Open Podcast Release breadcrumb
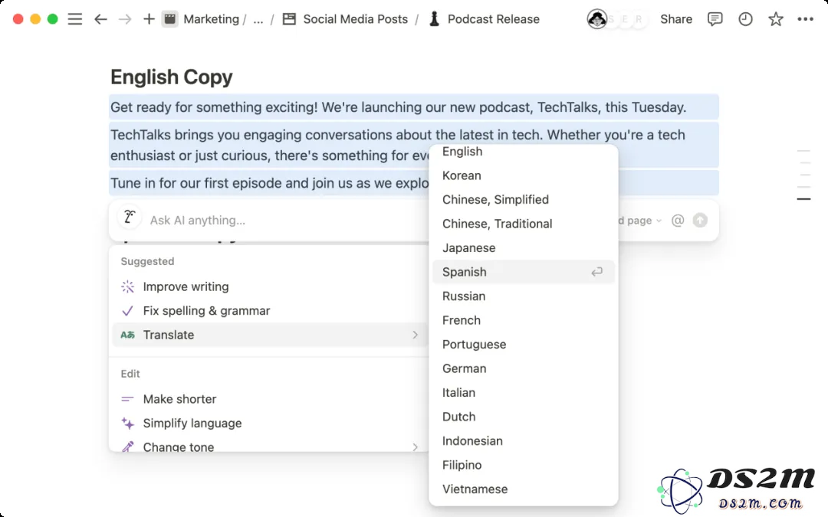 click(x=493, y=19)
